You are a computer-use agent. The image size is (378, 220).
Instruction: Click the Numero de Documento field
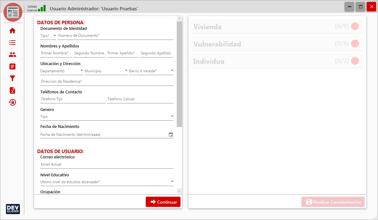pos(115,36)
